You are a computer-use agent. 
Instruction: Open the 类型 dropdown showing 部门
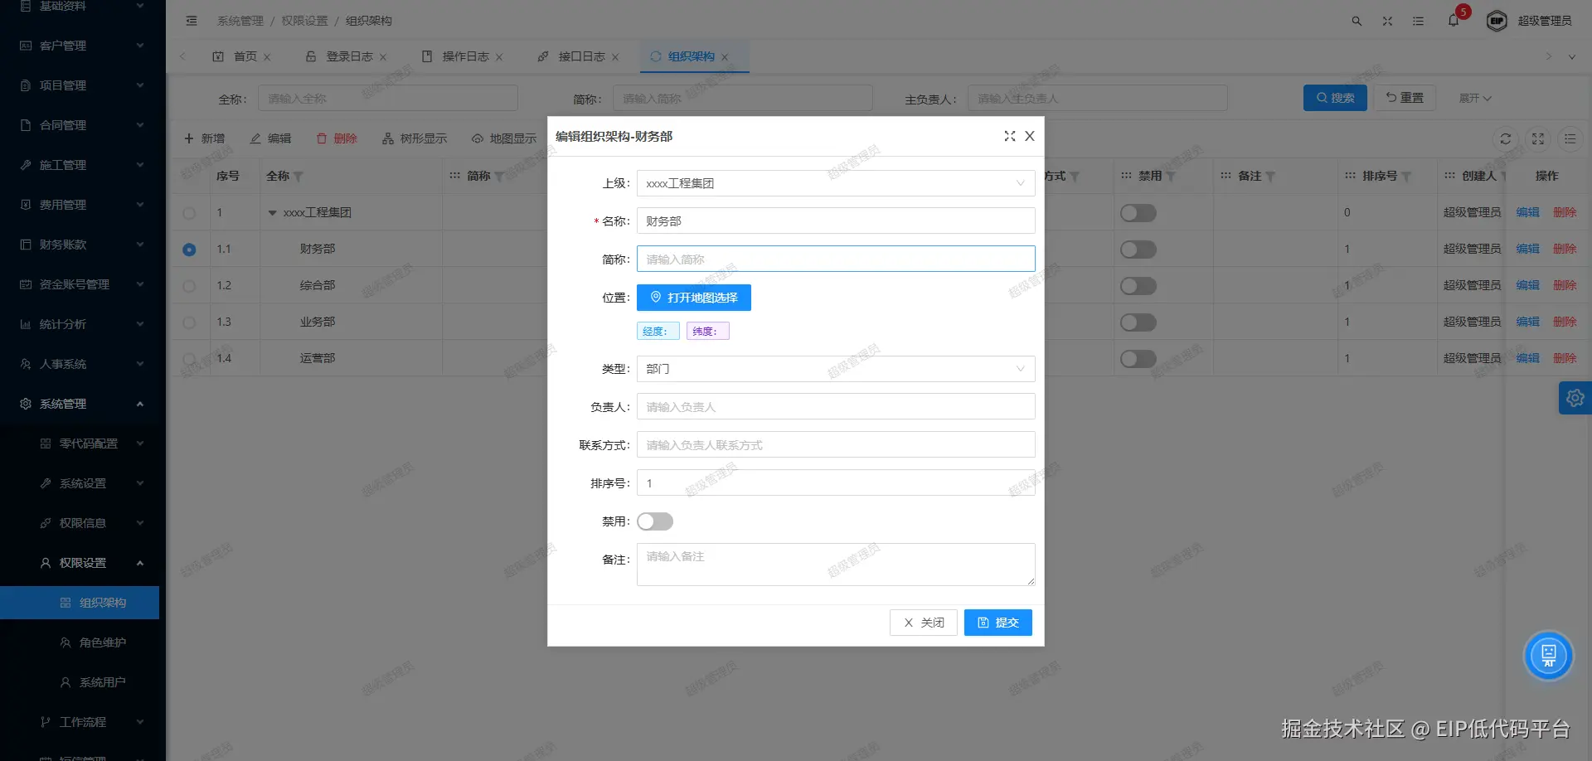coord(836,369)
